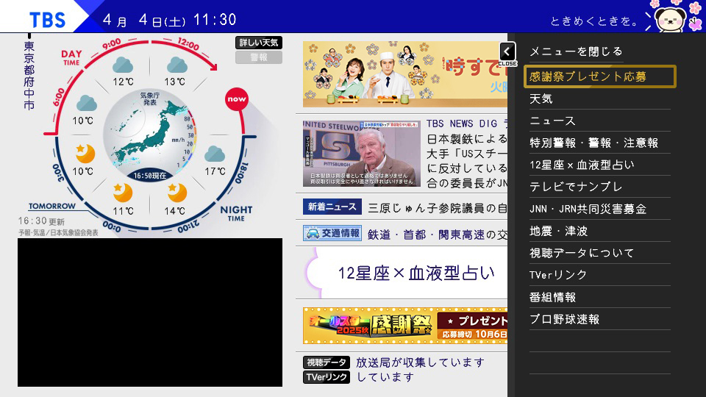Open 詳しい天気 detailed weather button
The height and width of the screenshot is (397, 706).
click(258, 43)
